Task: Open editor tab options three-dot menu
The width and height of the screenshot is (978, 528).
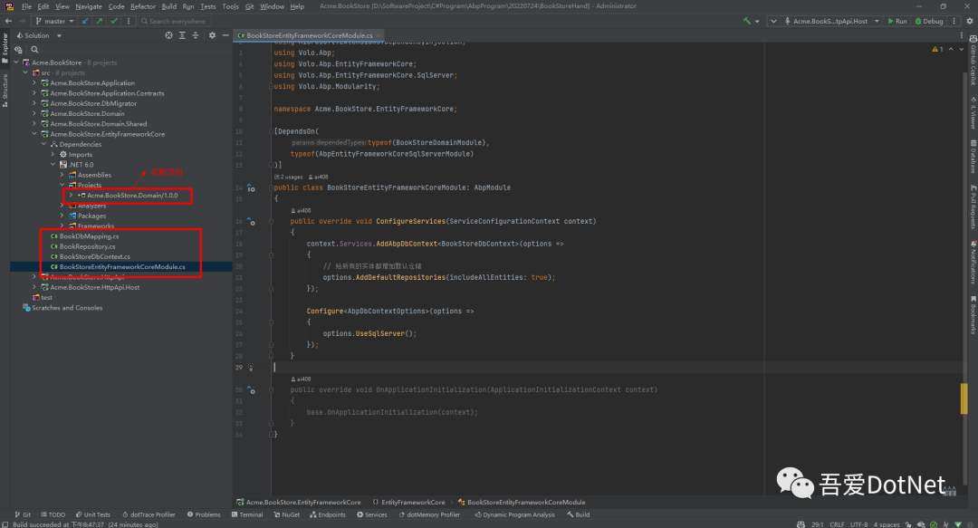Action: pos(961,35)
